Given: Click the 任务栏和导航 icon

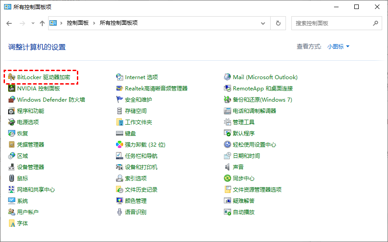Looking at the screenshot, I should 120,156.
